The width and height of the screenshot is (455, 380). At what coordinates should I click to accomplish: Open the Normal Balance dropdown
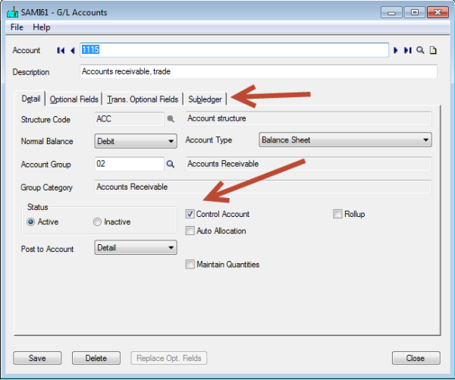click(136, 140)
